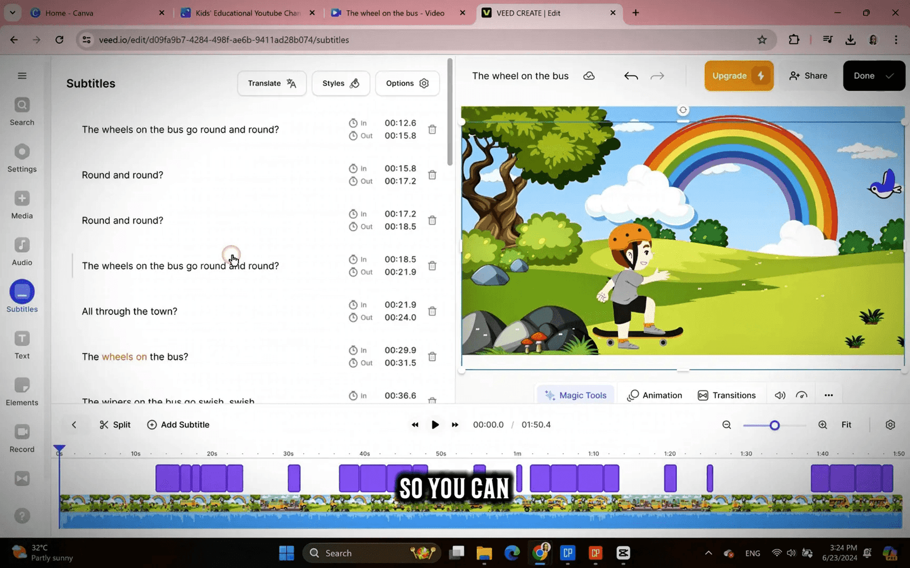Delete the subtitle starting at 00:17.2
The width and height of the screenshot is (910, 568).
tap(432, 220)
